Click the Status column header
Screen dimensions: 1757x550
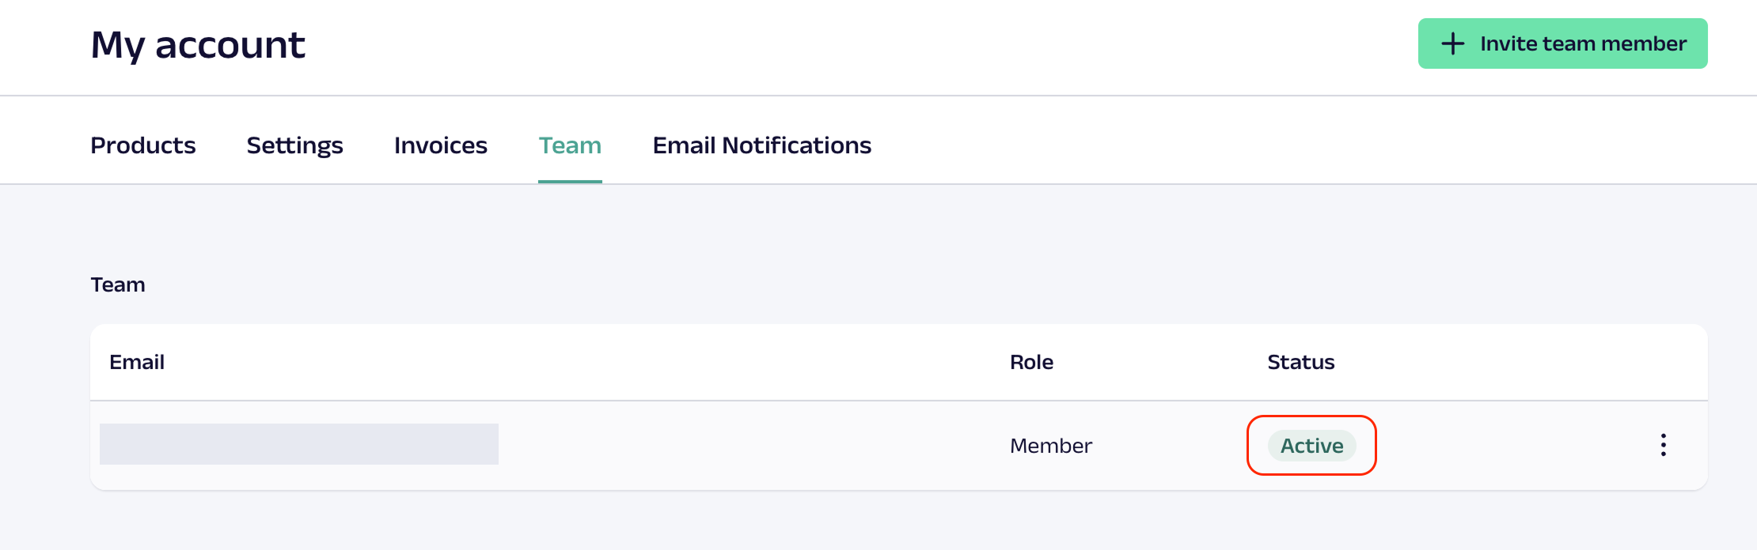click(1300, 362)
